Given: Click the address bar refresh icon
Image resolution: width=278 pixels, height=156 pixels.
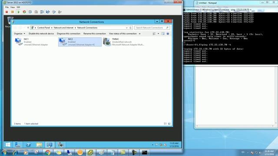Looking at the screenshot, I should pyautogui.click(x=130, y=28).
